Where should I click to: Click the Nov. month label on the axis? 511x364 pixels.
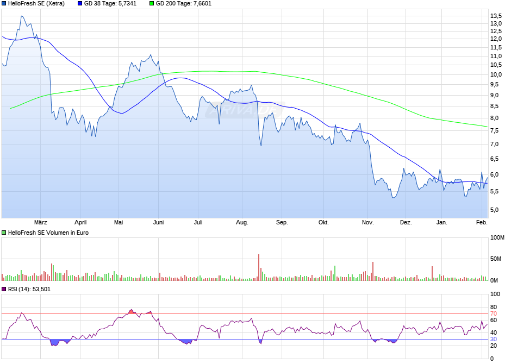(367, 222)
